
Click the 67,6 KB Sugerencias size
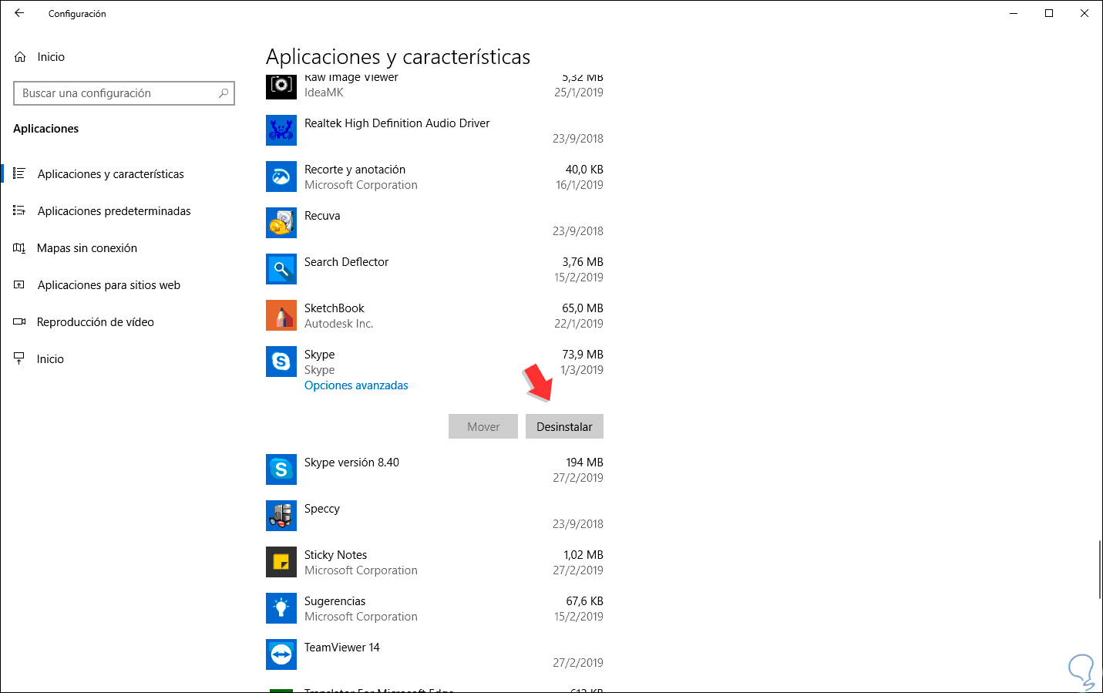584,601
